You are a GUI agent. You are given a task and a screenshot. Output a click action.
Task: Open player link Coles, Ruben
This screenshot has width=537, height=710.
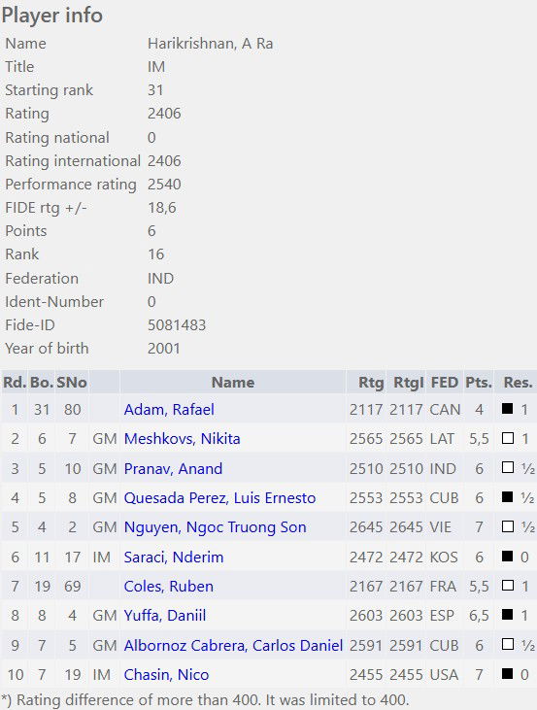(168, 587)
